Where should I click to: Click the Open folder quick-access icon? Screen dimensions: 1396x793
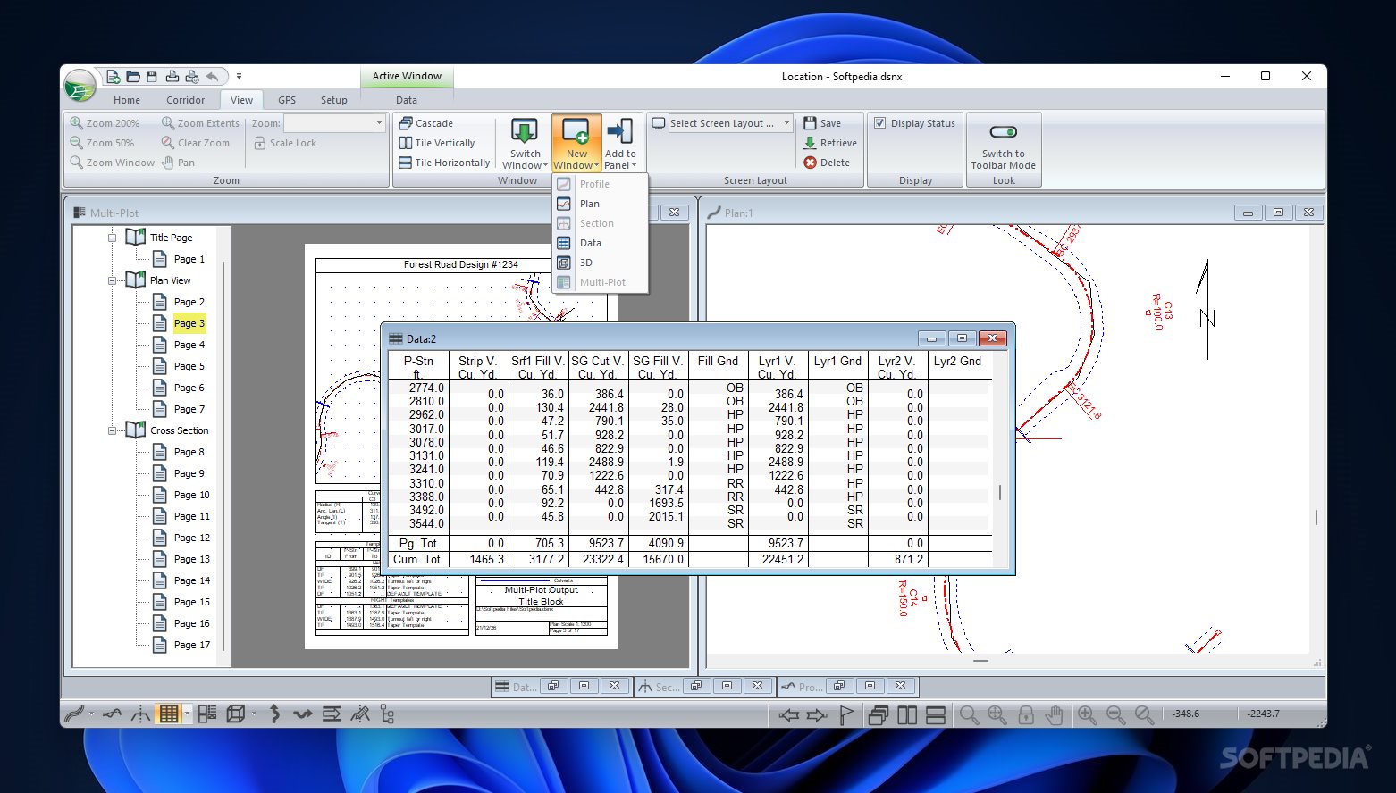tap(133, 77)
